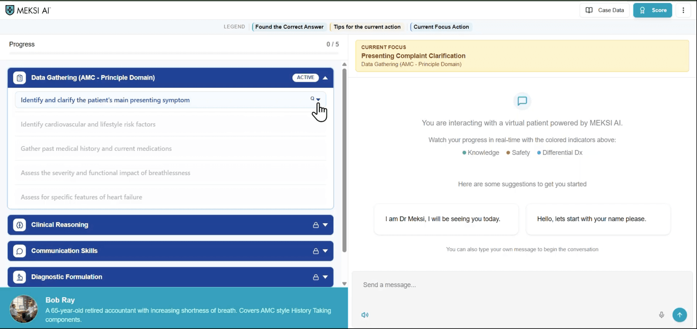697x329 pixels.
Task: Click the 'Tips for the current action' legend item
Action: point(367,27)
